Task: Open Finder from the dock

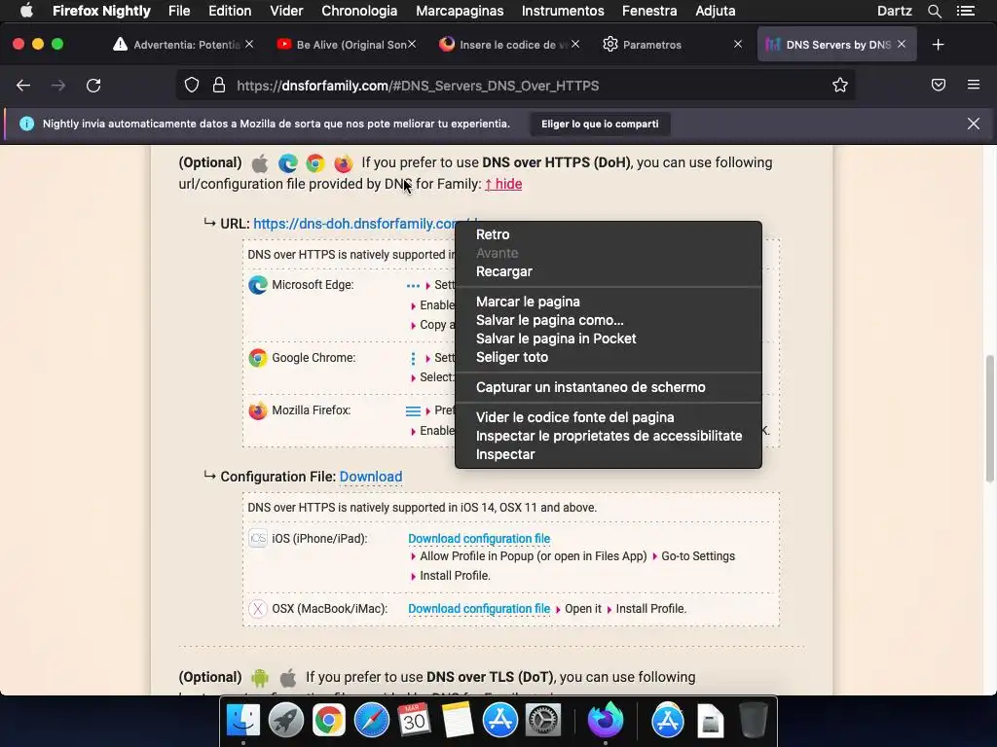Action: pyautogui.click(x=242, y=721)
